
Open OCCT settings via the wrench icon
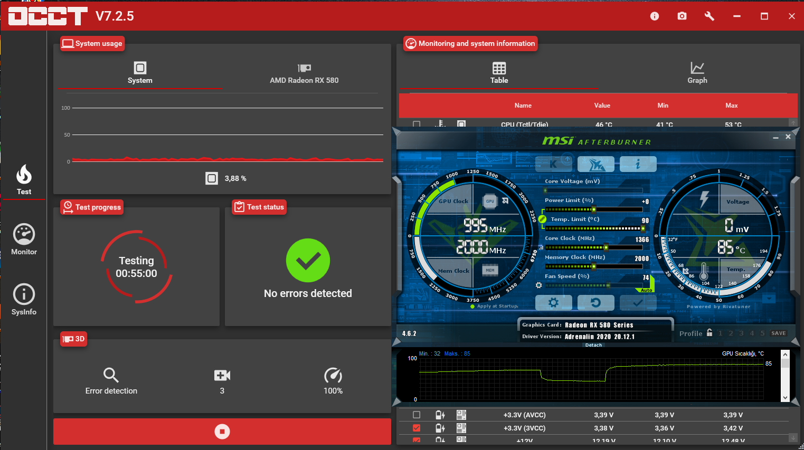710,16
